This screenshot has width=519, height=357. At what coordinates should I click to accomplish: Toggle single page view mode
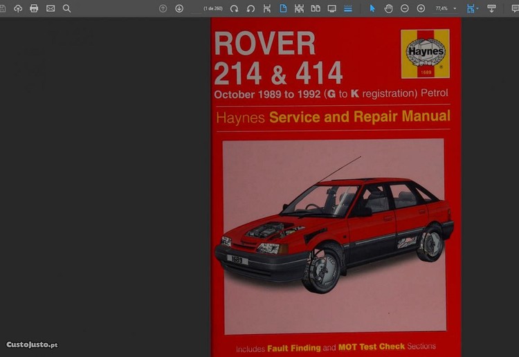283,8
